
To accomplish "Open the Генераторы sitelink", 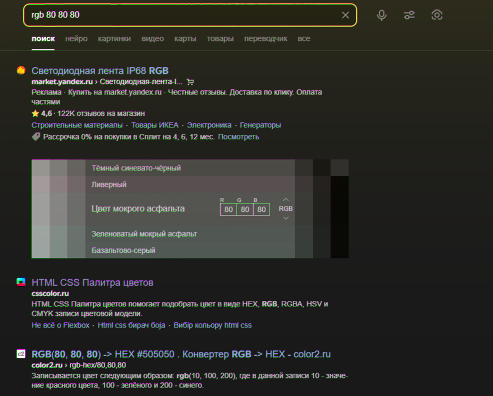I will pos(261,125).
